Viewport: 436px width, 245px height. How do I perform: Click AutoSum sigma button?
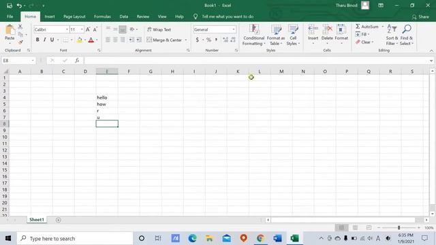367,27
